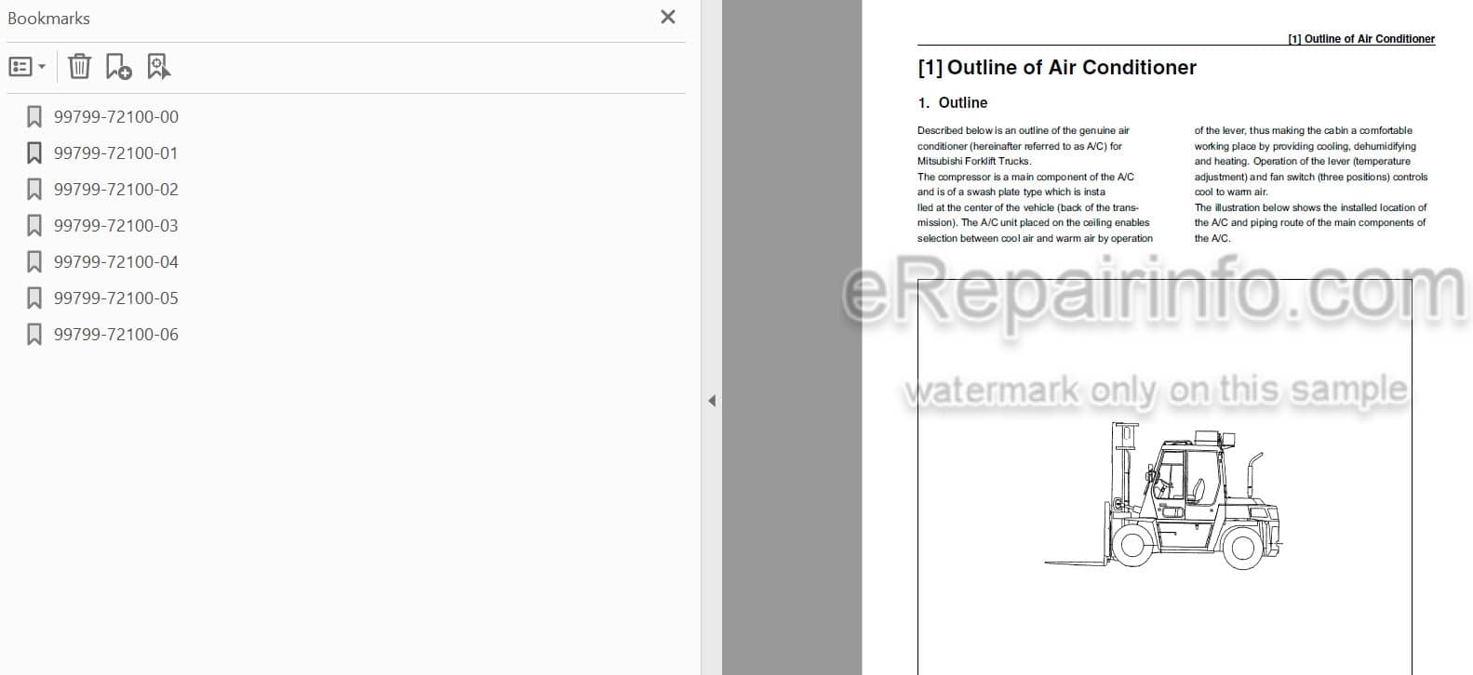Click bookmark icon beside 99799-72100-06
Image resolution: width=1473 pixels, height=675 pixels.
34,335
